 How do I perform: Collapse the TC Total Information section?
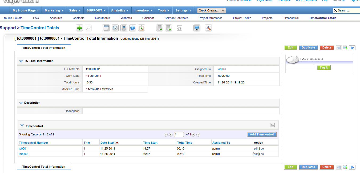pyautogui.click(x=21, y=61)
